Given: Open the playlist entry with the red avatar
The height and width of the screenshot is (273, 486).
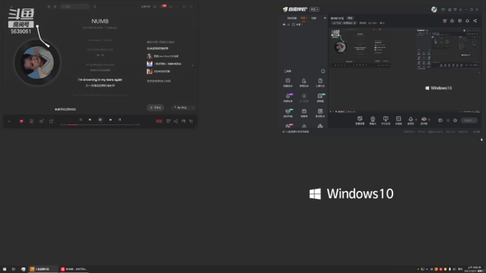Looking at the screenshot, I should point(159,71).
